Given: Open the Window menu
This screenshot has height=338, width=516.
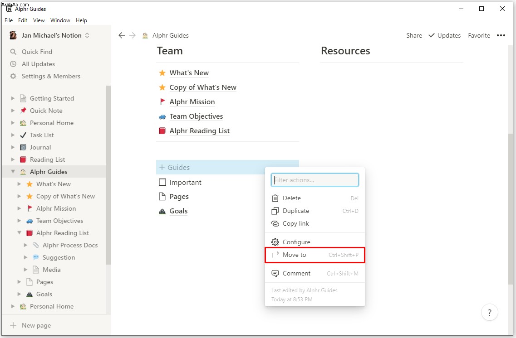Looking at the screenshot, I should point(60,20).
